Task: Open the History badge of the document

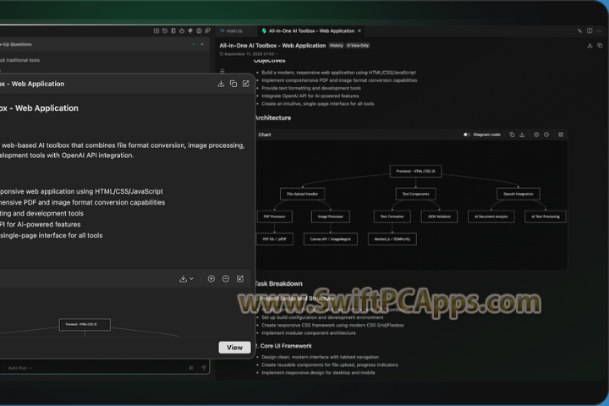Action: [337, 46]
